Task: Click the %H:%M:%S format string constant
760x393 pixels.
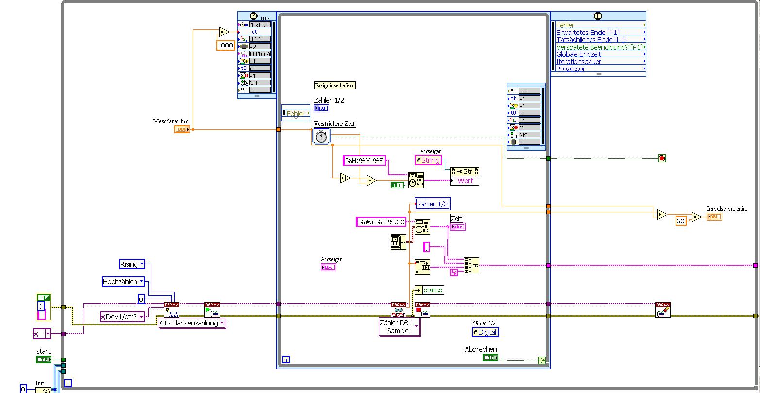Action: (365, 161)
